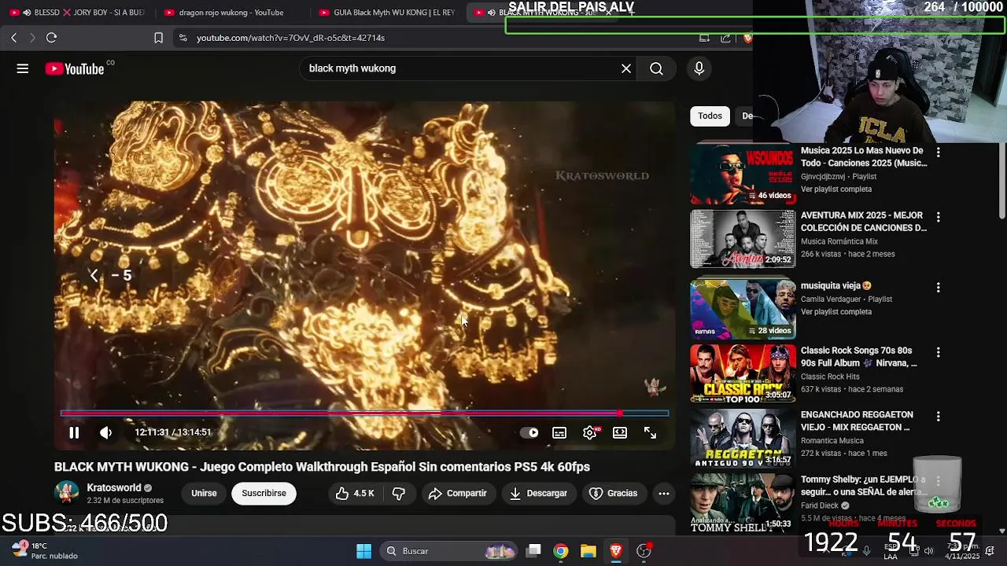The height and width of the screenshot is (566, 1007).
Task: Click the Descargar download button
Action: (538, 493)
